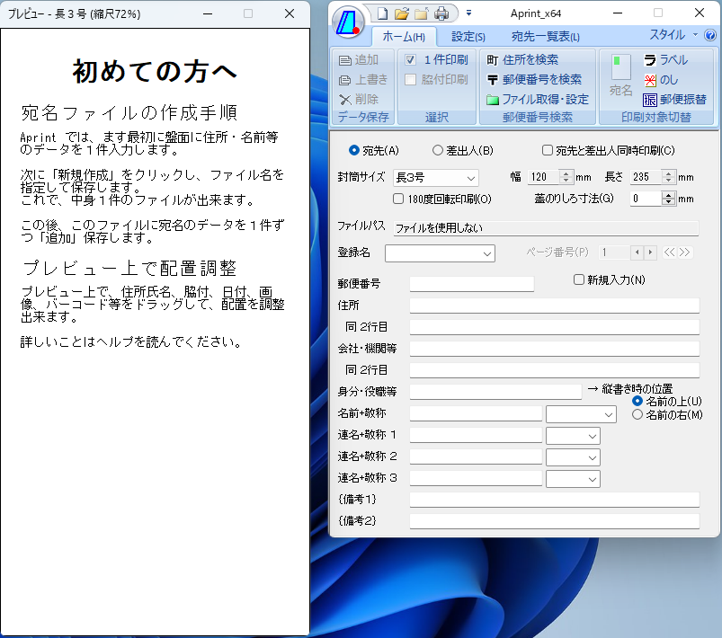Click the printer icon in quick toolbar

441,13
